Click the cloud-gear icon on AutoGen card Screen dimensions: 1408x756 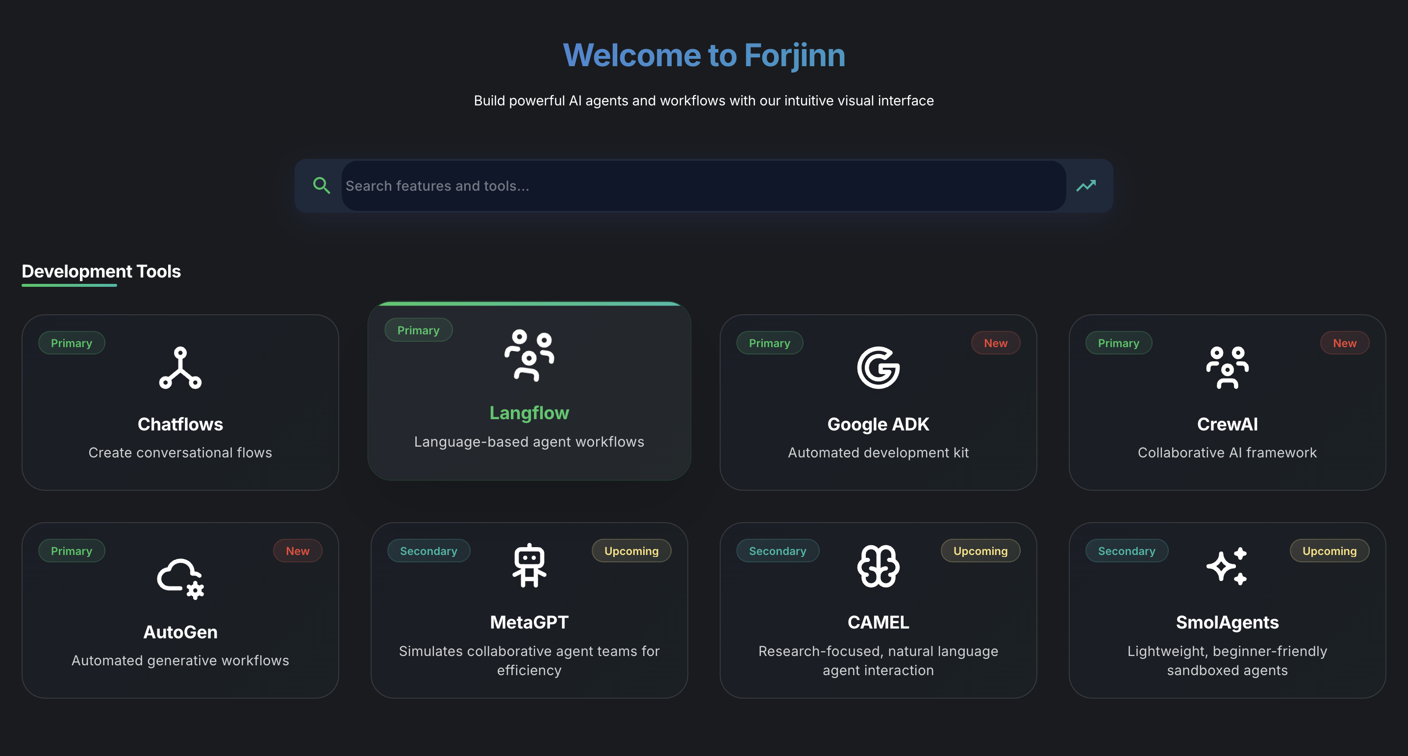point(180,578)
